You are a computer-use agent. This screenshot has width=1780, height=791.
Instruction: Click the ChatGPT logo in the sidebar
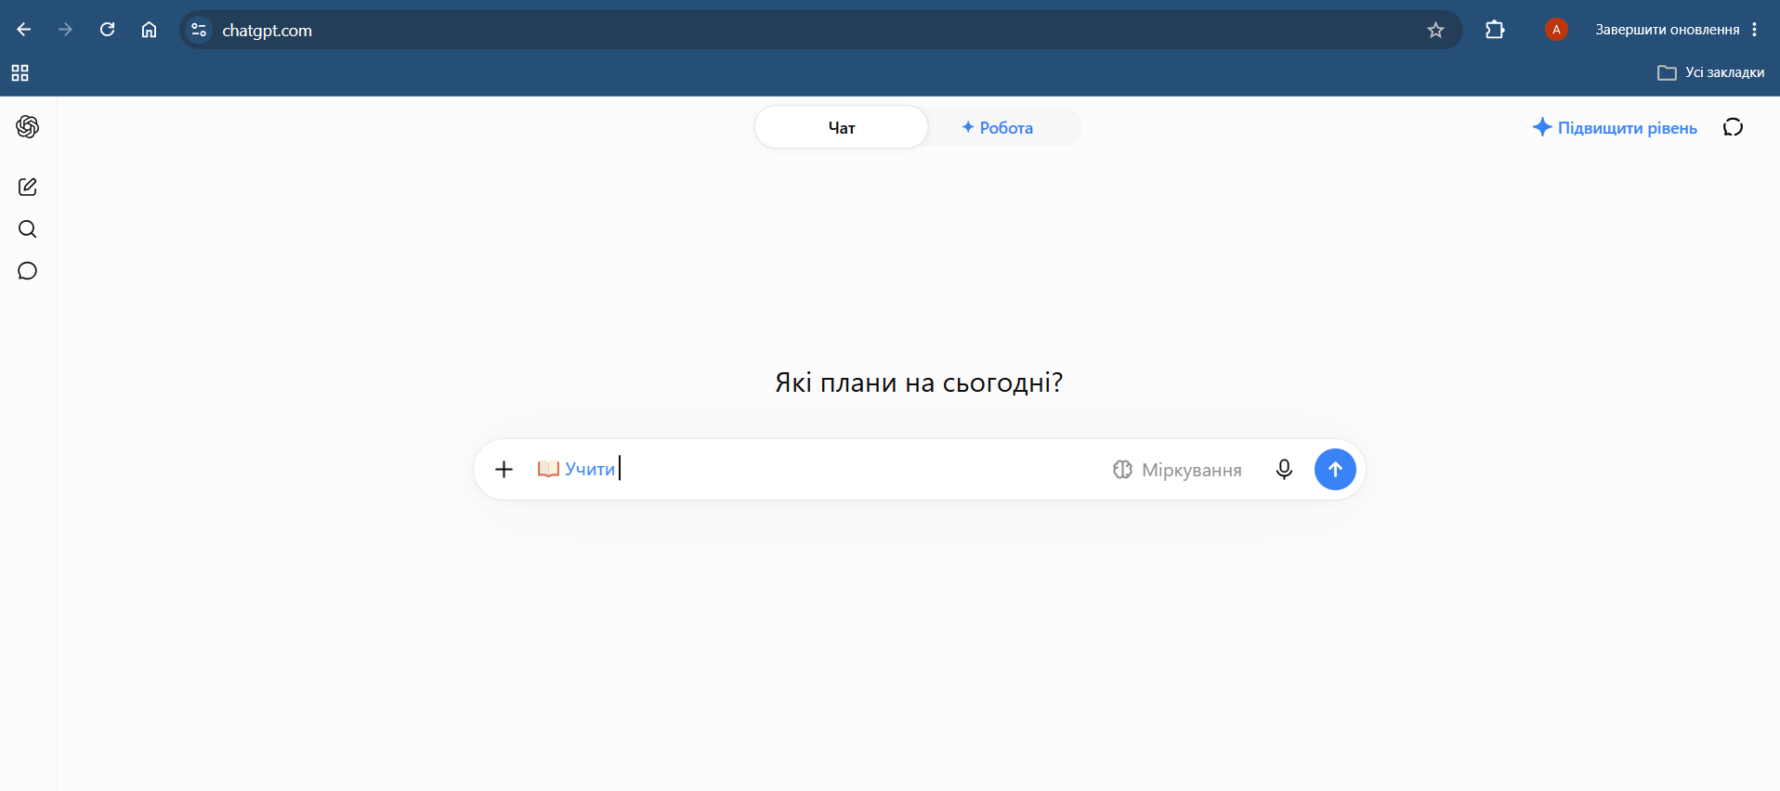pos(28,126)
